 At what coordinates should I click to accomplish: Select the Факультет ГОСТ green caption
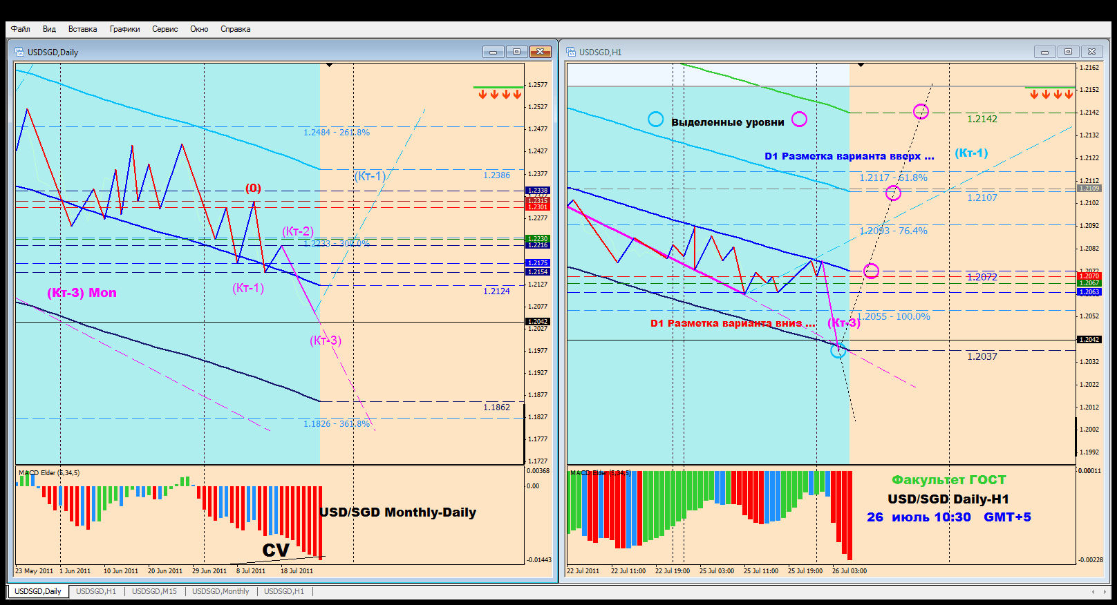coord(949,480)
